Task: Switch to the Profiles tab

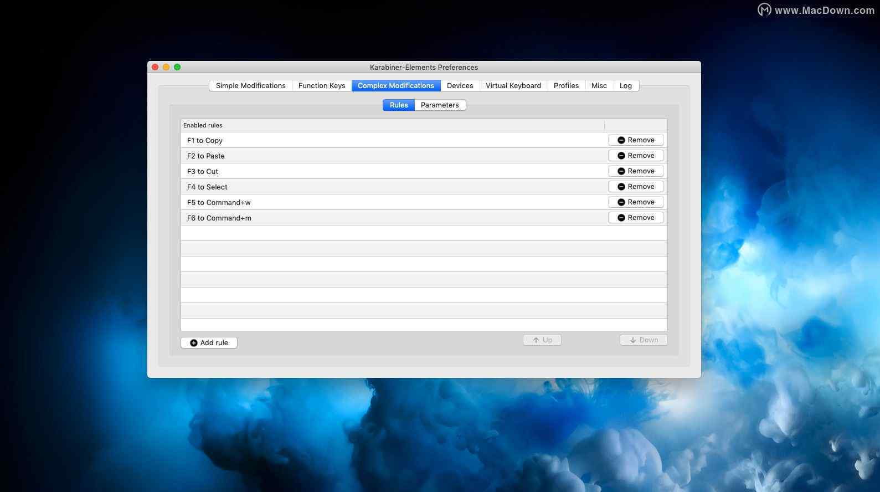Action: [566, 86]
